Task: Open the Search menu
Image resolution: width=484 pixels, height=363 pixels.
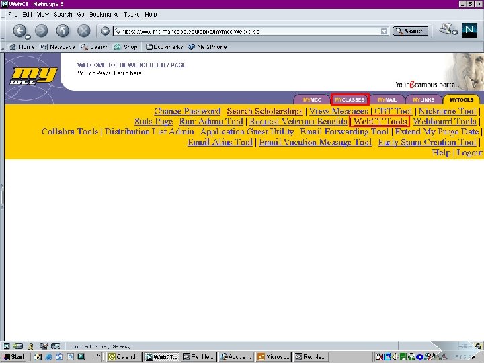Action: (63, 15)
